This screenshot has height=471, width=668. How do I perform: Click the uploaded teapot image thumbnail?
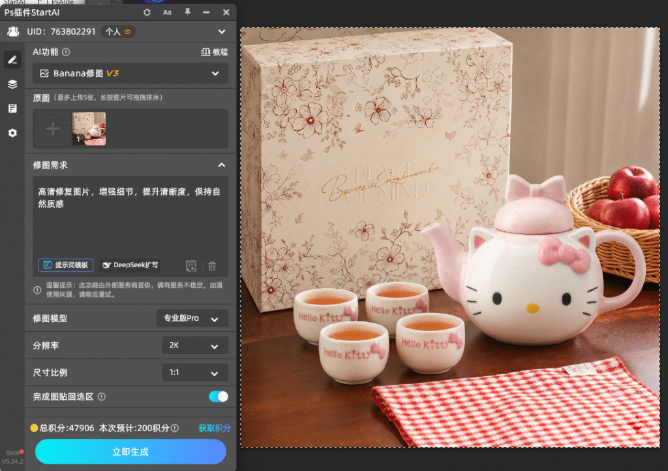tap(89, 129)
